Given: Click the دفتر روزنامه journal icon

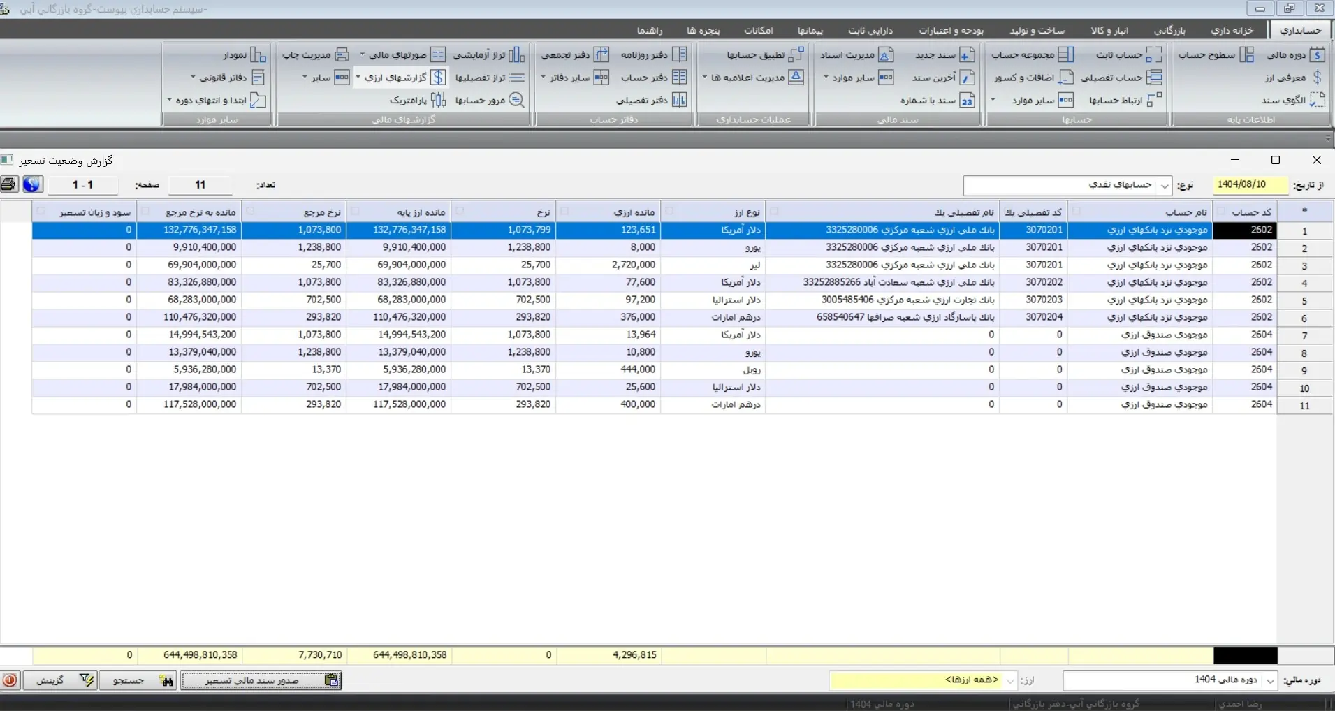Looking at the screenshot, I should (679, 55).
